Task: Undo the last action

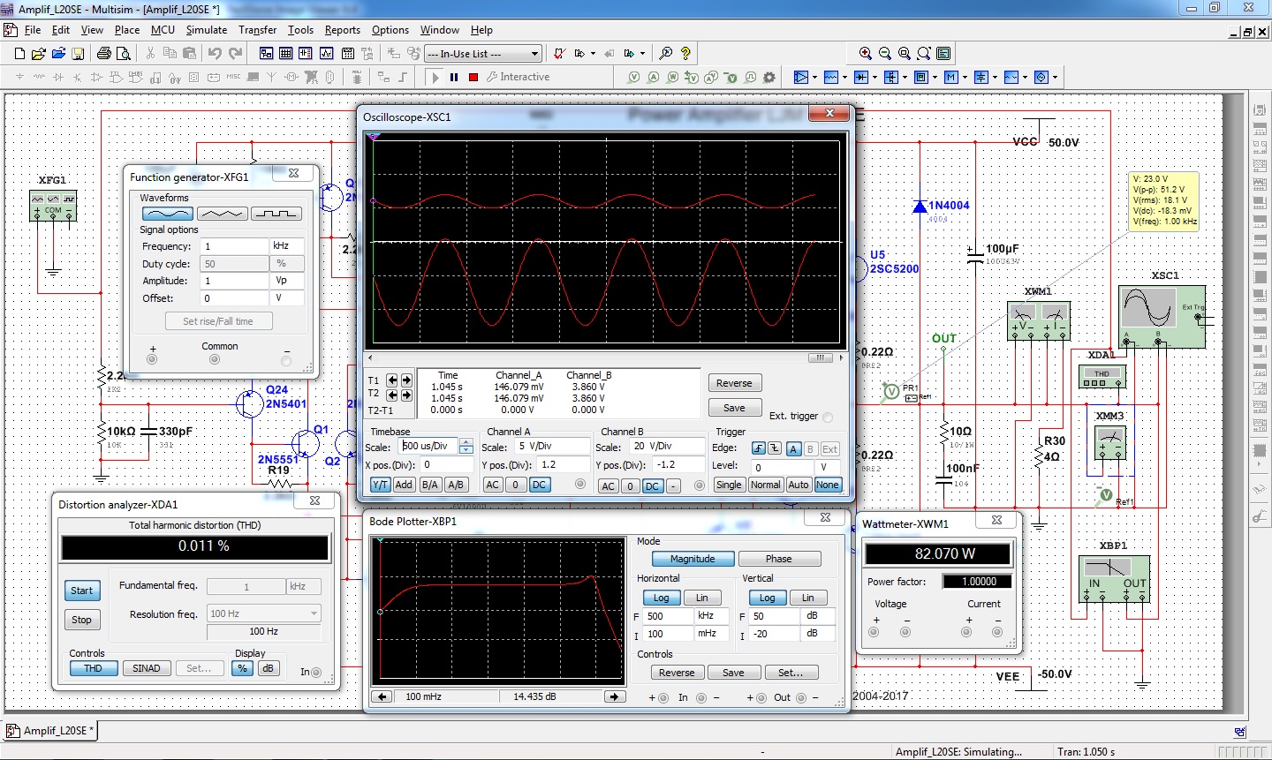Action: tap(215, 54)
